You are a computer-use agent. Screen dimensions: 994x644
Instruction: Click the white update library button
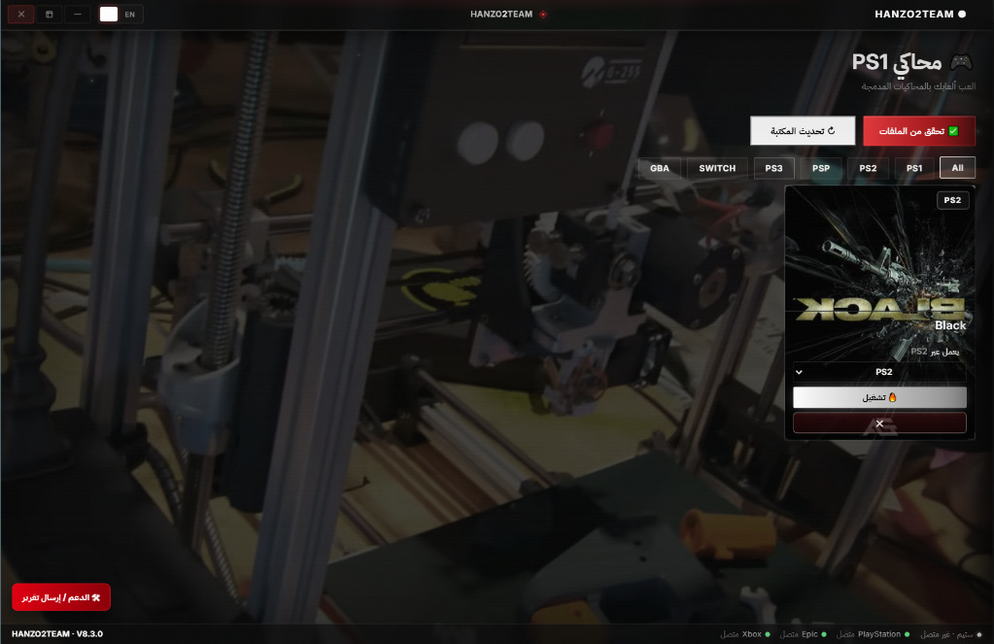[803, 131]
